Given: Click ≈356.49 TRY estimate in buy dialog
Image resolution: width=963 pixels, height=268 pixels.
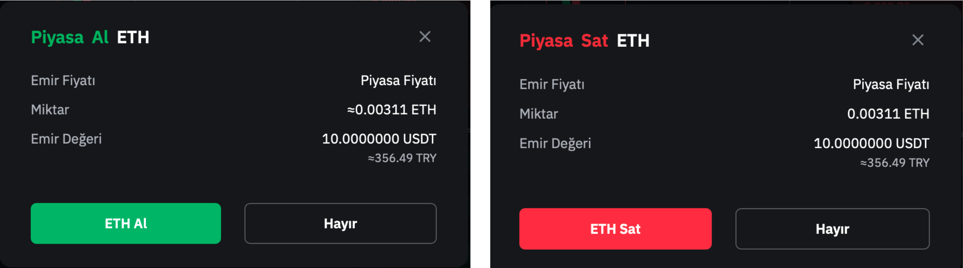Looking at the screenshot, I should point(402,158).
